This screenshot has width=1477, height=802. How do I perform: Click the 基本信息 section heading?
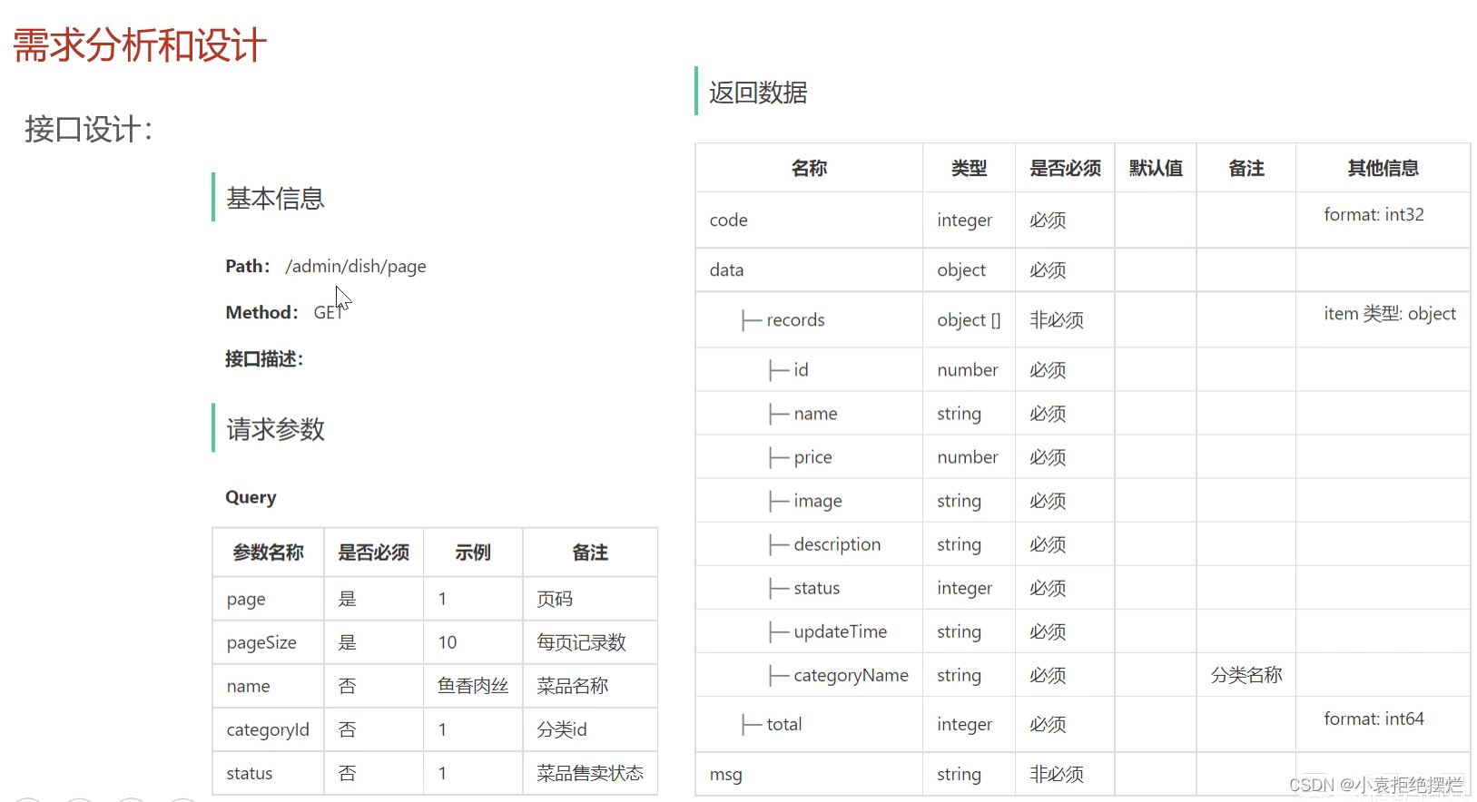[275, 198]
